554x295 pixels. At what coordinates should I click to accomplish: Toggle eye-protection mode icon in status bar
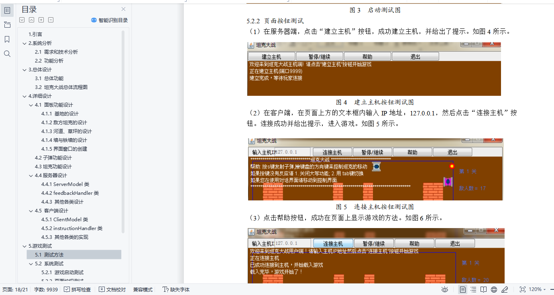[444, 289]
